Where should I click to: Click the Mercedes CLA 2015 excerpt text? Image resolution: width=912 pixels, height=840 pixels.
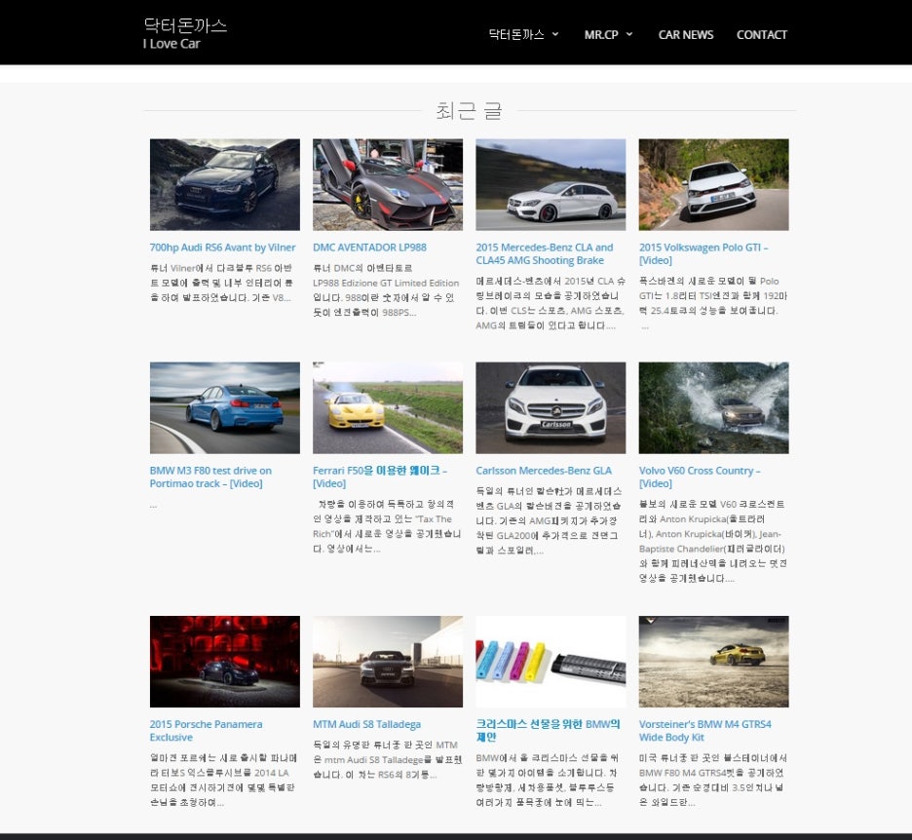[551, 303]
